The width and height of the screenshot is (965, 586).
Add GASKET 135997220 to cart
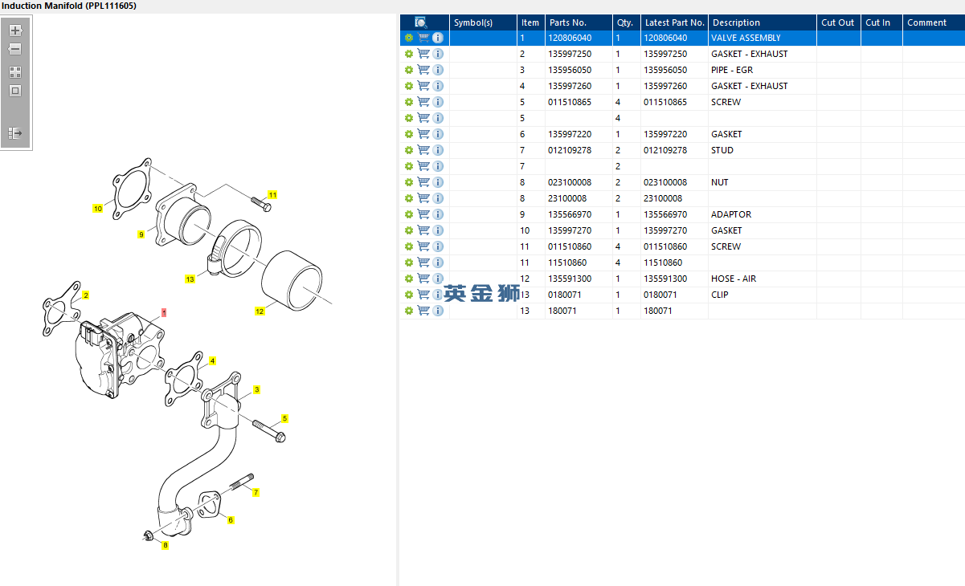pyautogui.click(x=423, y=134)
